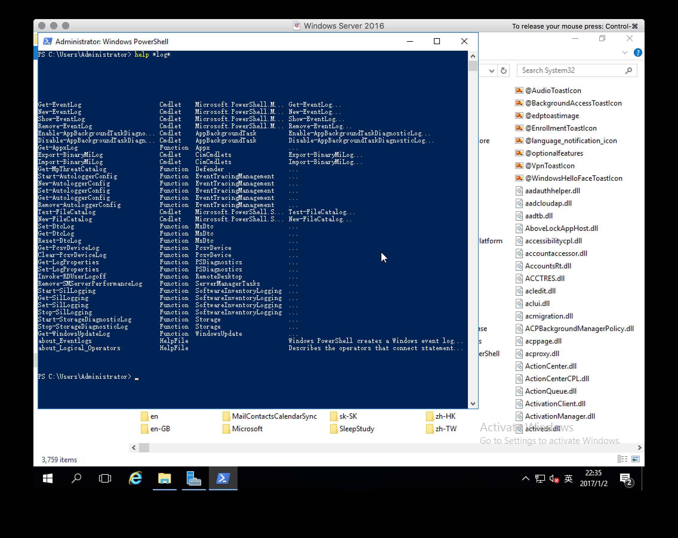
Task: Select aadcloudap.dll file
Action: coord(543,203)
